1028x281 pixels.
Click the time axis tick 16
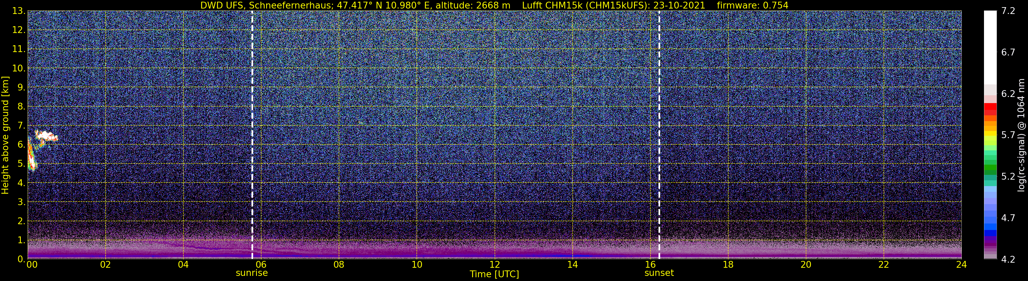click(650, 265)
